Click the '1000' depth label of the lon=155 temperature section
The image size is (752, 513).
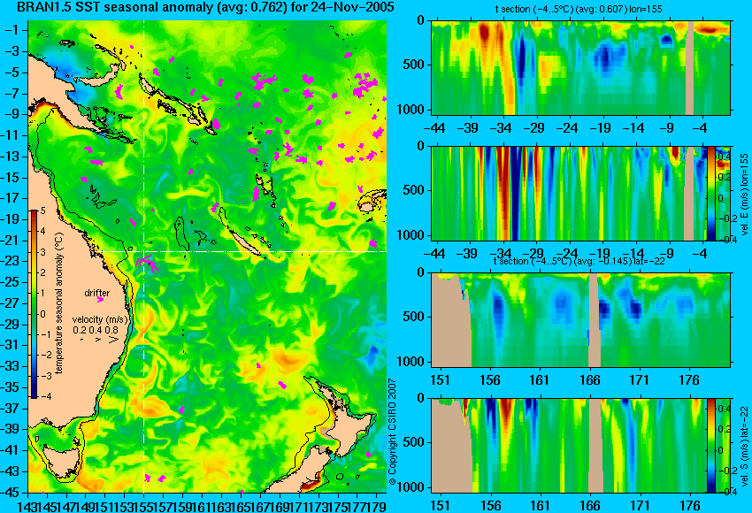pyautogui.click(x=411, y=110)
